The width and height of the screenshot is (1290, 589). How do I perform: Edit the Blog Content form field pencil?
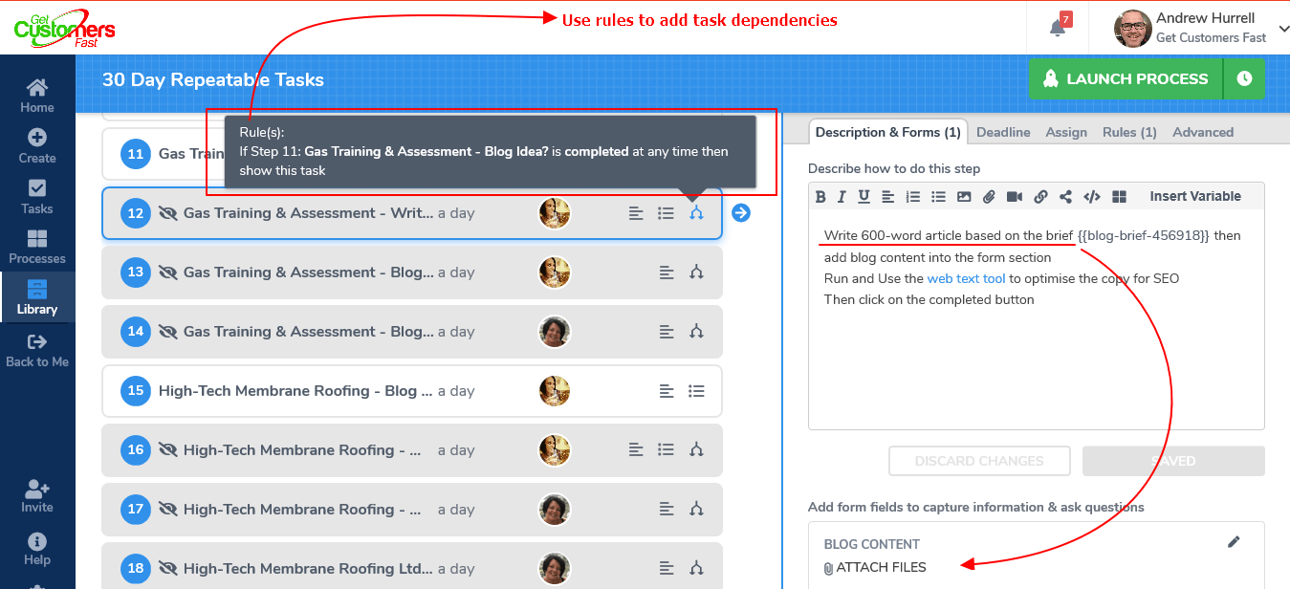pyautogui.click(x=1234, y=542)
